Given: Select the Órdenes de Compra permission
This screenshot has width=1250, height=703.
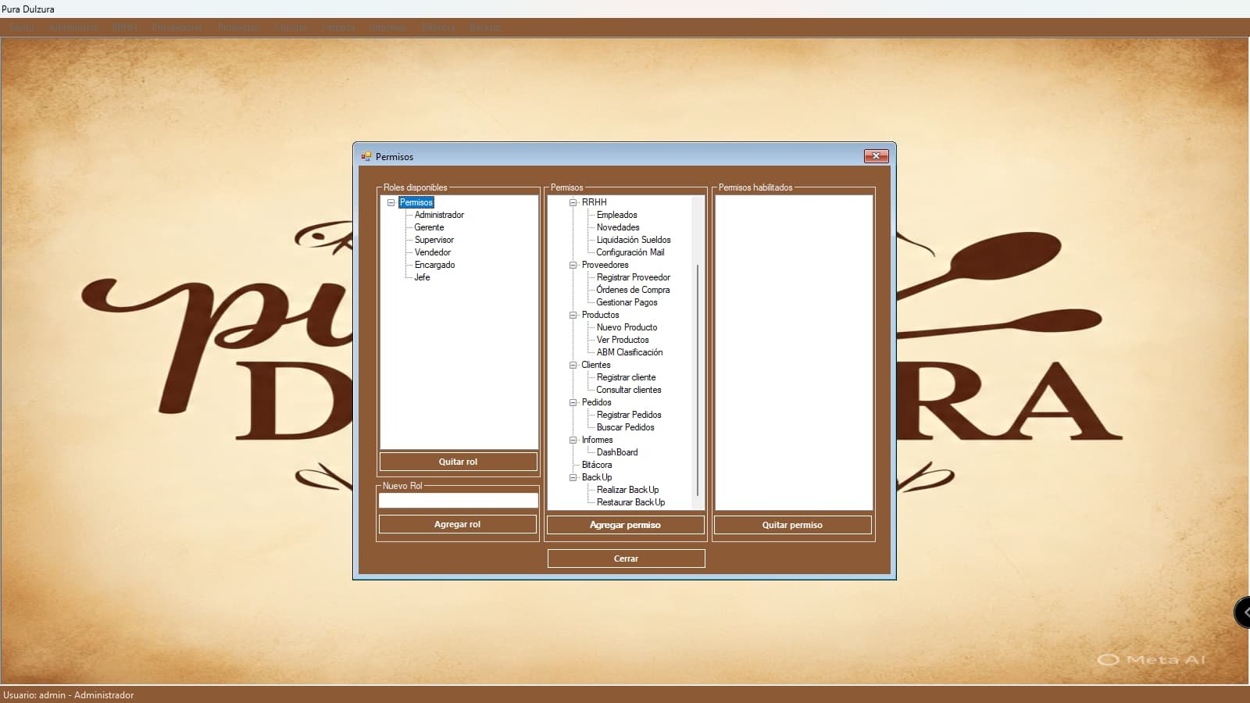Looking at the screenshot, I should coord(632,290).
